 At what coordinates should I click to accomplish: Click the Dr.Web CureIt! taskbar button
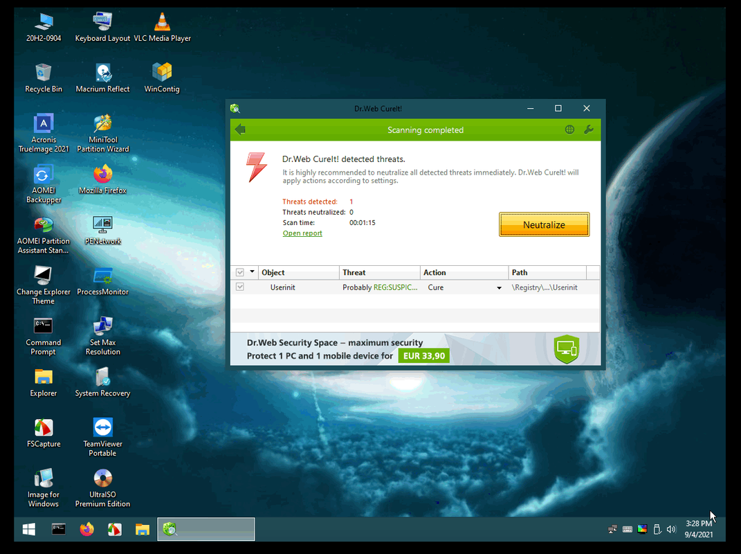pyautogui.click(x=206, y=529)
